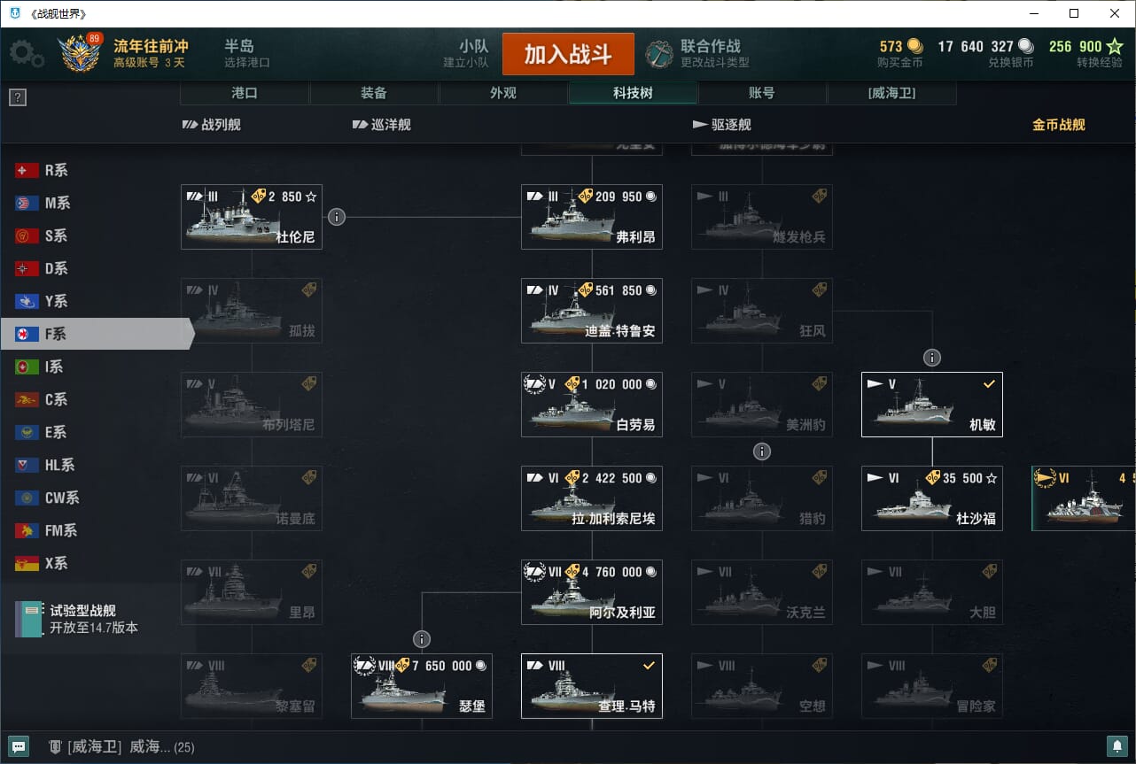Open the chat speech bubble icon
Viewport: 1136px width, 764px height.
click(18, 746)
